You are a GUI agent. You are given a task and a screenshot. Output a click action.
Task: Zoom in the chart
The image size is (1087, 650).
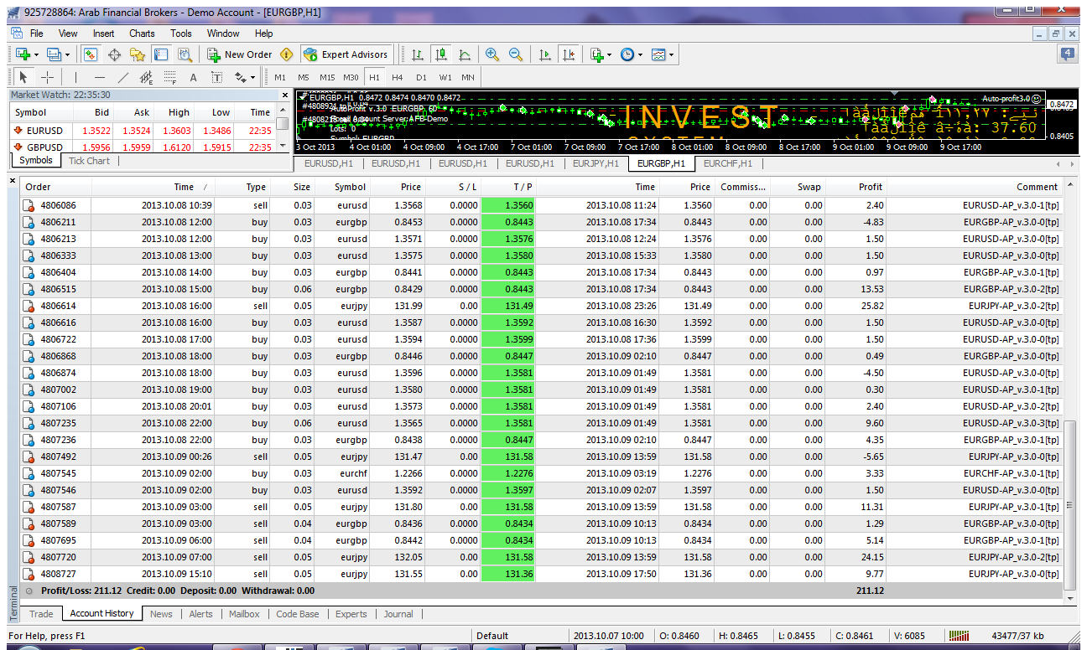point(492,54)
